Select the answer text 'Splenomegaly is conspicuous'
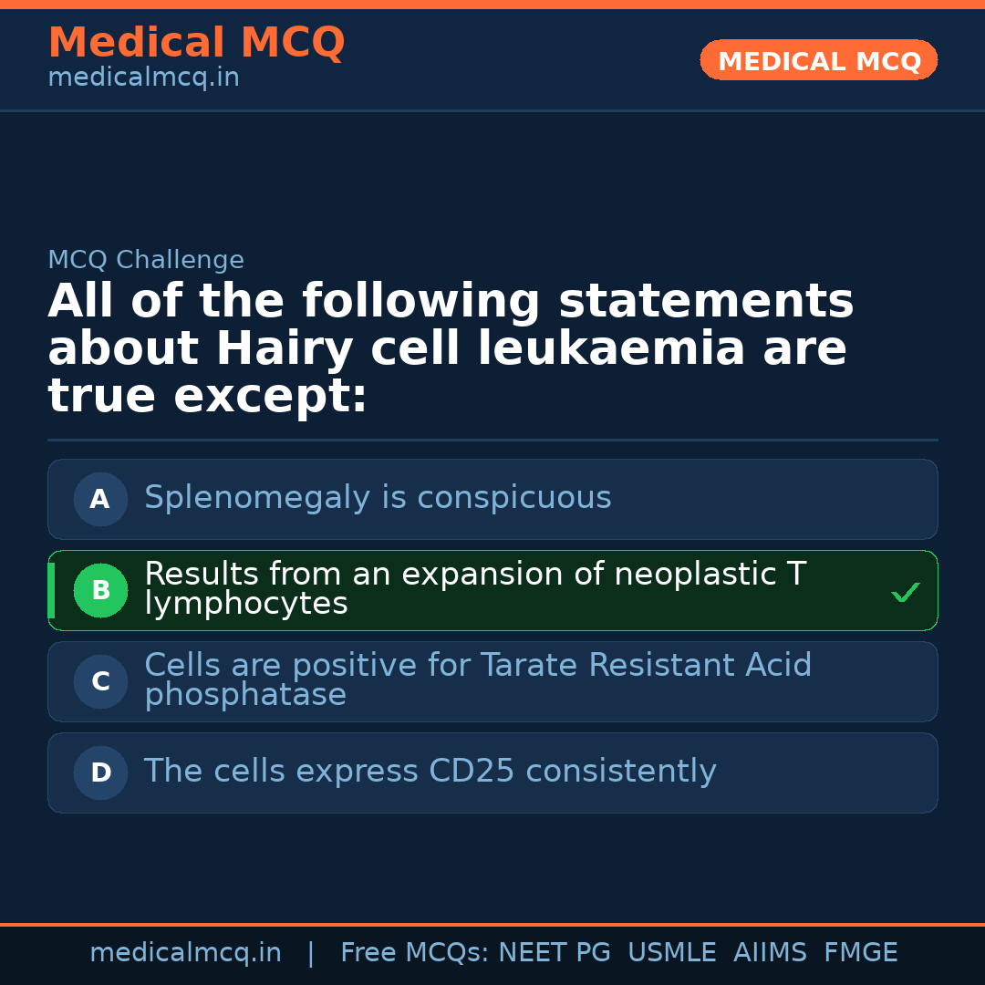Screen dimensions: 985x985 coord(378,498)
